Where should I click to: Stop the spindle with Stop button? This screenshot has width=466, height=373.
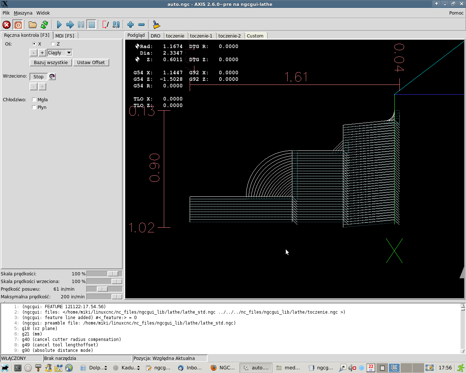(39, 76)
